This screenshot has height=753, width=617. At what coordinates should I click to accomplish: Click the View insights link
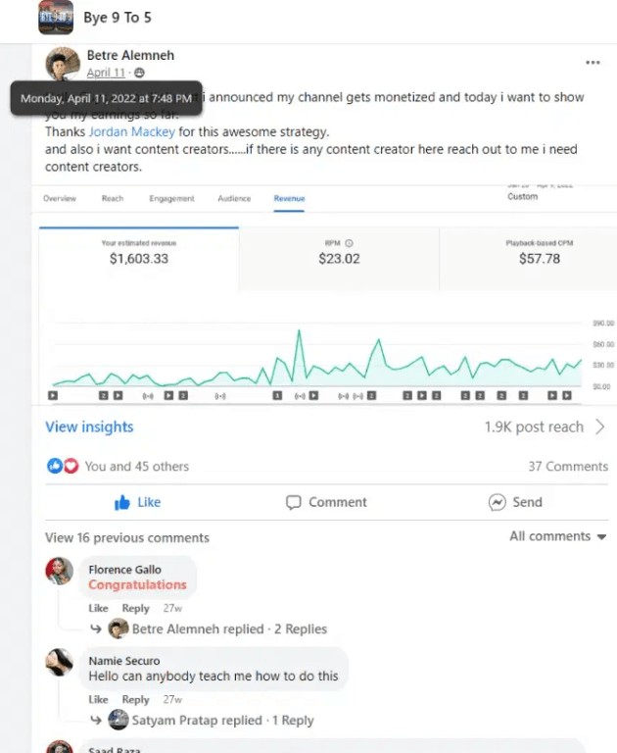pos(89,427)
